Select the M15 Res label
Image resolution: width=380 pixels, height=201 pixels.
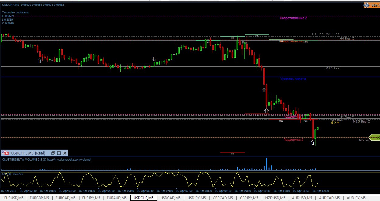332,68
